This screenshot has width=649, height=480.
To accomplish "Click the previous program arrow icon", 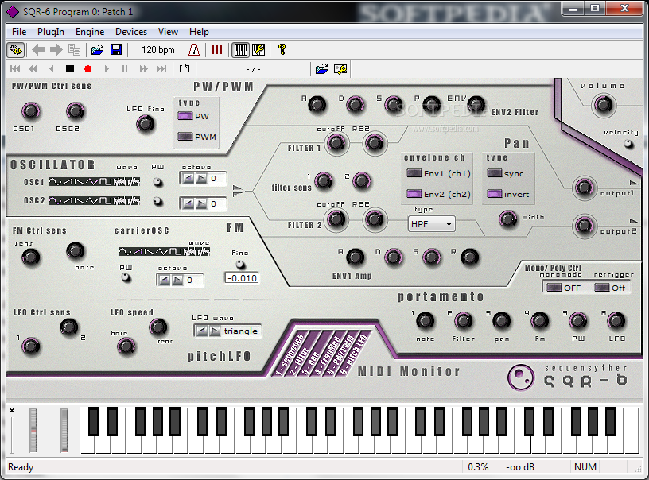I will pos(38,50).
